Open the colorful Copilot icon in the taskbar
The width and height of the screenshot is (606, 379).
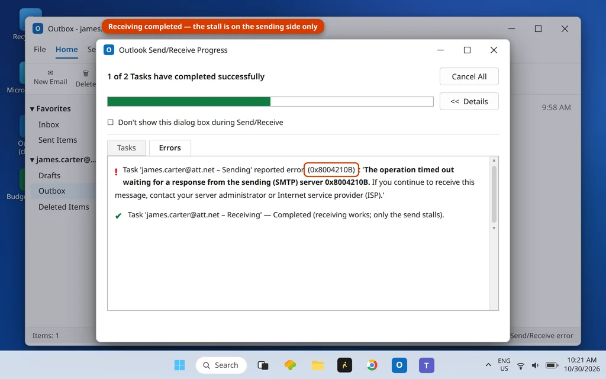[x=290, y=365]
